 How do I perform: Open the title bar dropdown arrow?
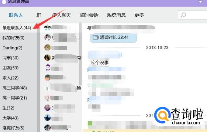tap(201, 2)
